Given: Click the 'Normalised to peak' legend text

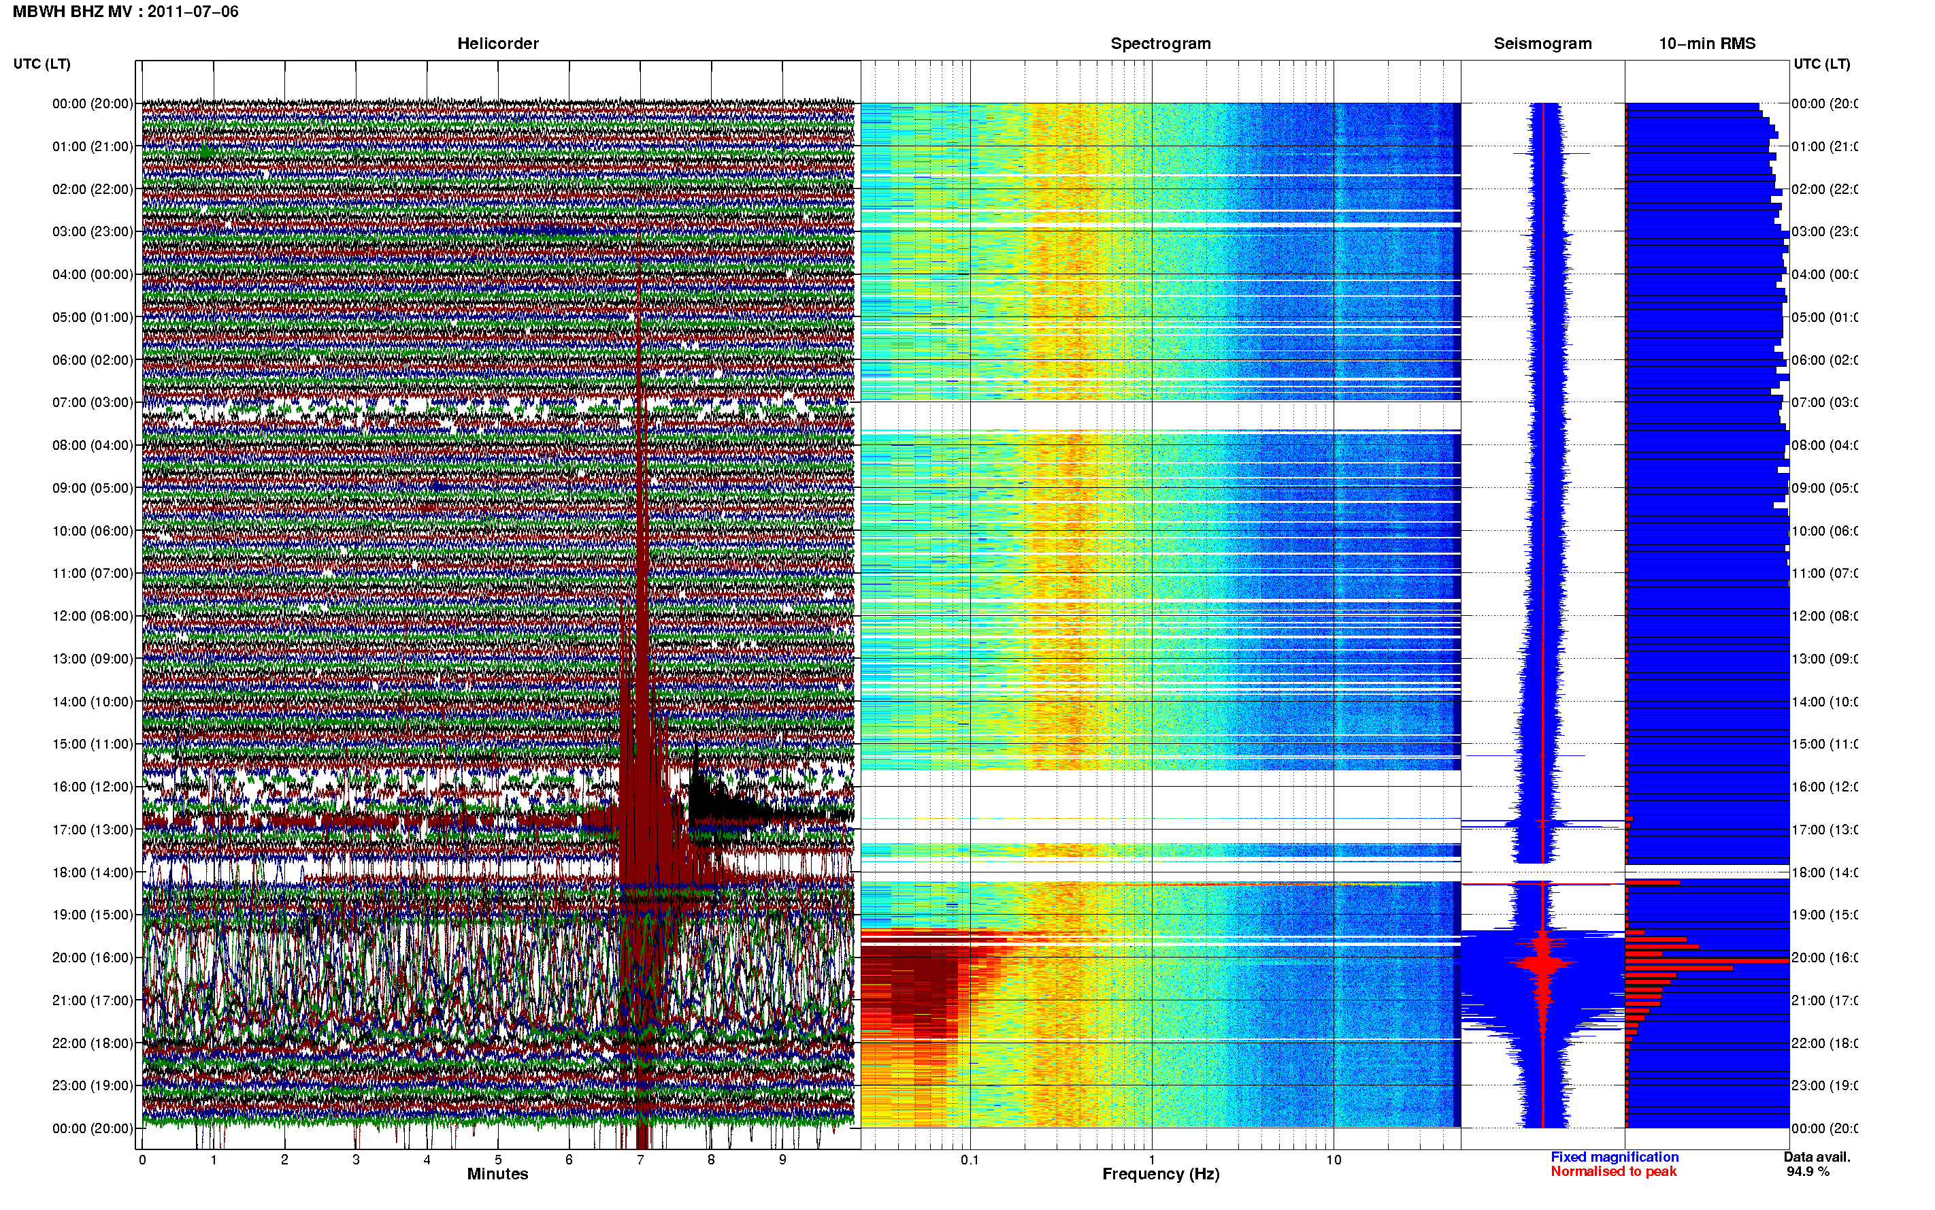Looking at the screenshot, I should (1613, 1172).
